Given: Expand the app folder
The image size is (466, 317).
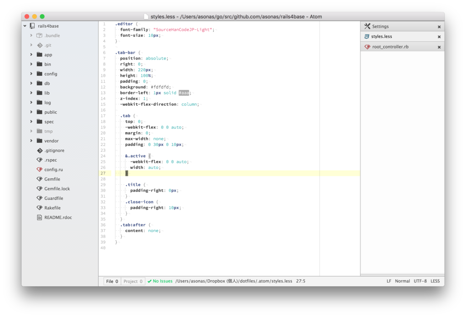Looking at the screenshot, I should click(31, 54).
